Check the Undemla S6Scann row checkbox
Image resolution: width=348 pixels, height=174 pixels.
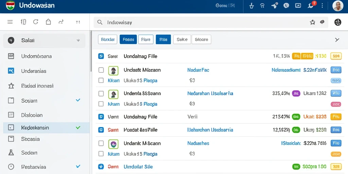(x=101, y=93)
